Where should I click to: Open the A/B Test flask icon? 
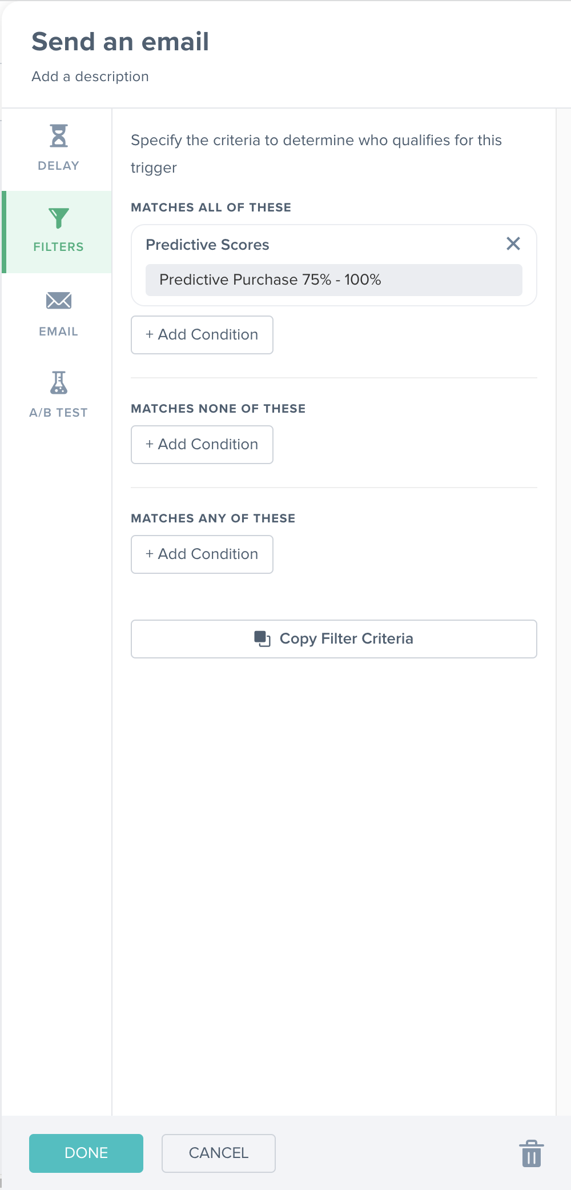[59, 382]
